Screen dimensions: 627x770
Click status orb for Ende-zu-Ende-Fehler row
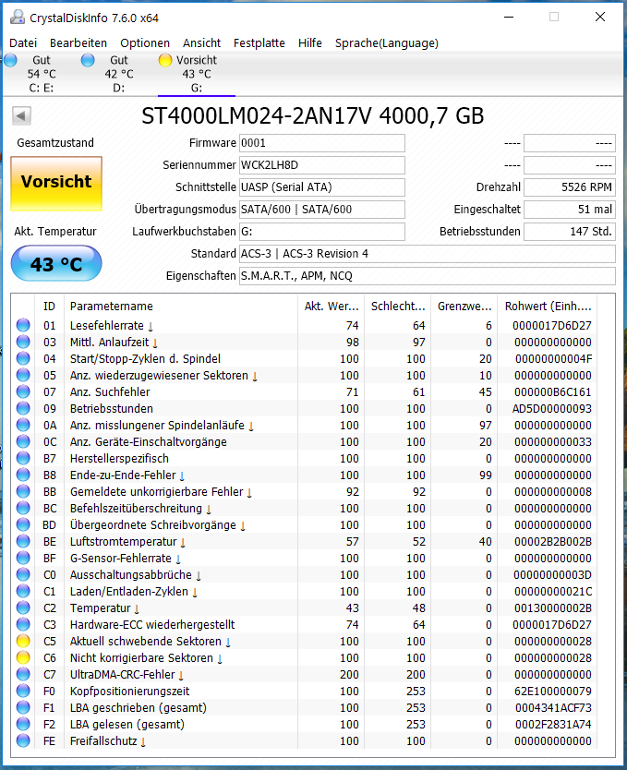pos(23,475)
